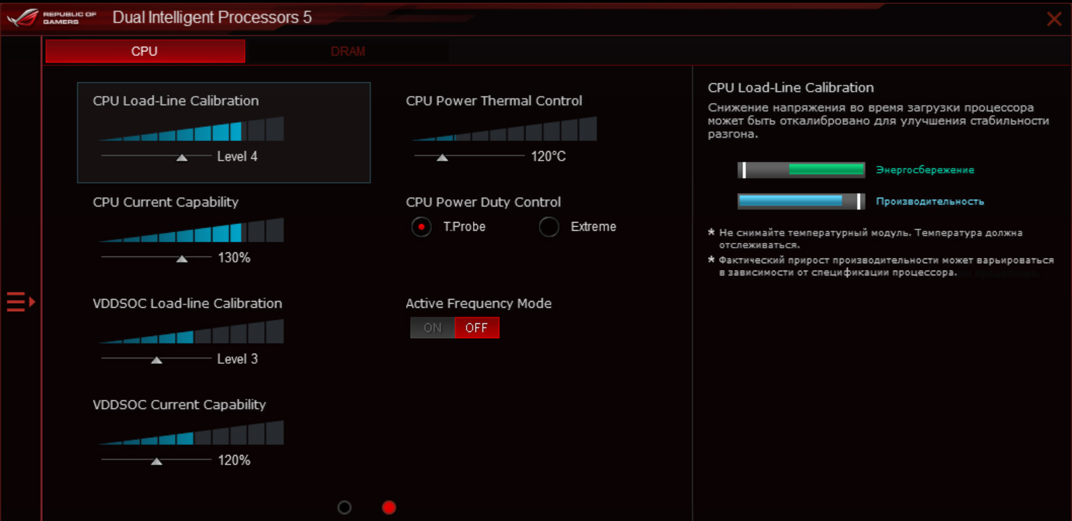Adjust CPU Current Capability slider handle
The height and width of the screenshot is (521, 1072).
point(182,258)
